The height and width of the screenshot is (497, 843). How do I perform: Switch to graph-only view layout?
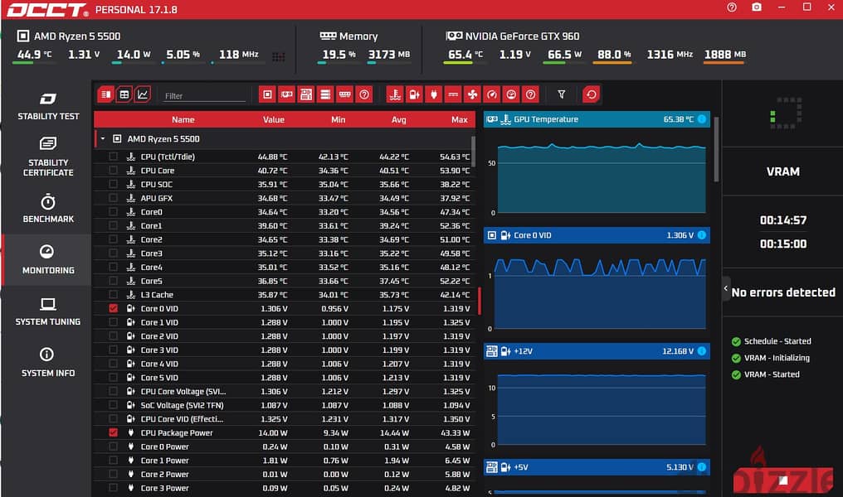143,94
